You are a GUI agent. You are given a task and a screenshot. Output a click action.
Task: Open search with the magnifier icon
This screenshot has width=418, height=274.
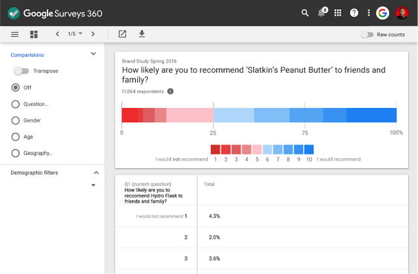click(305, 13)
